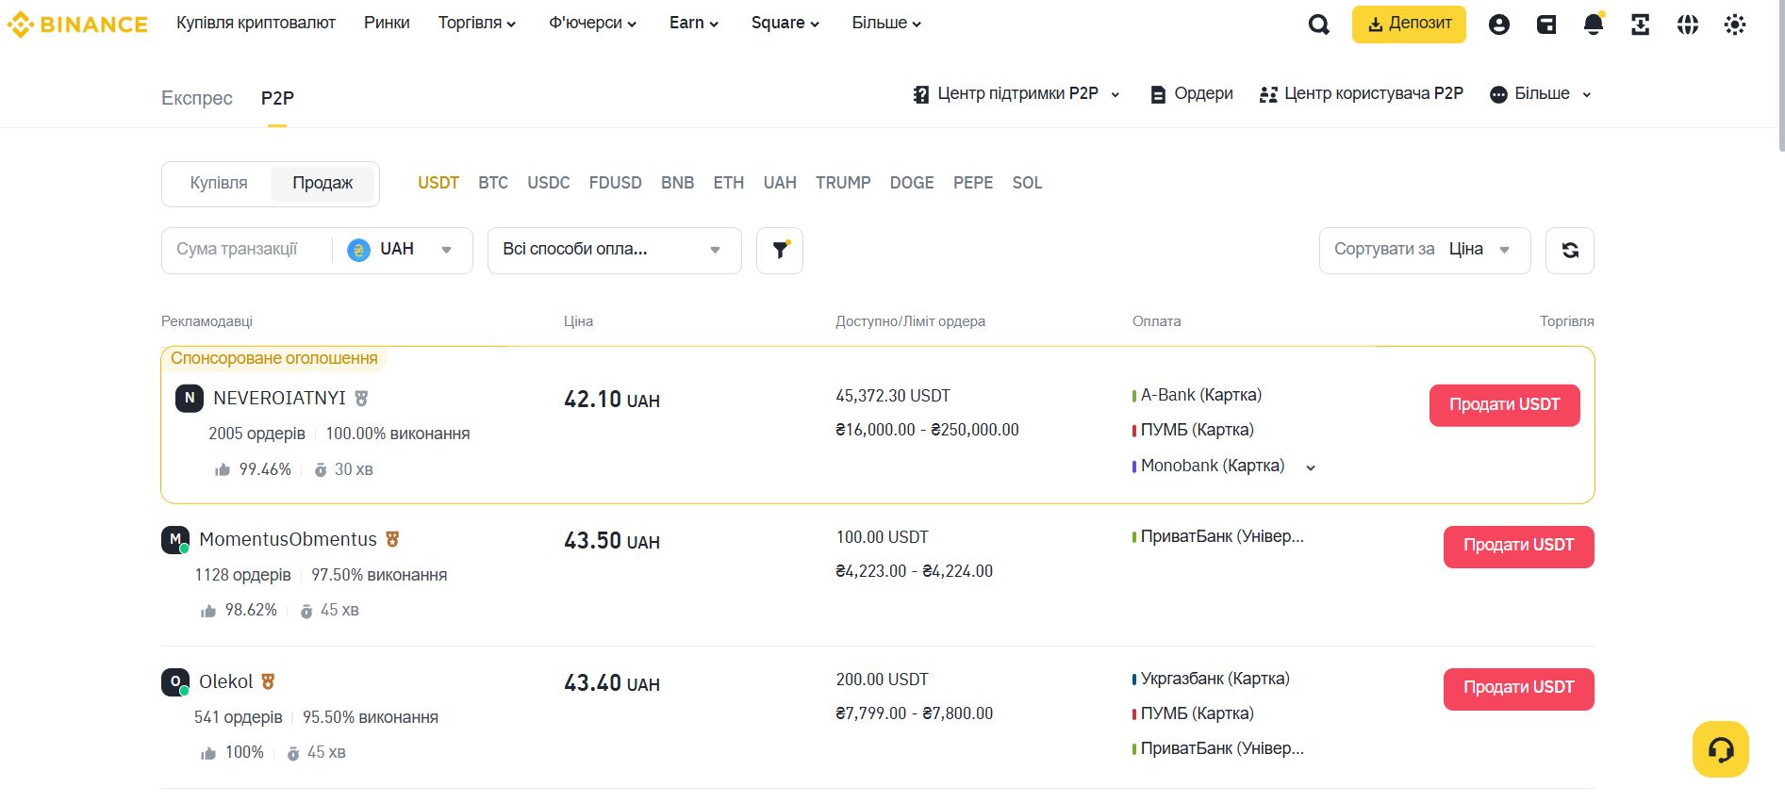Screen dimensions: 1785x803
Task: Click the thumbs-up icon beside 99.46%
Action: pyautogui.click(x=223, y=469)
